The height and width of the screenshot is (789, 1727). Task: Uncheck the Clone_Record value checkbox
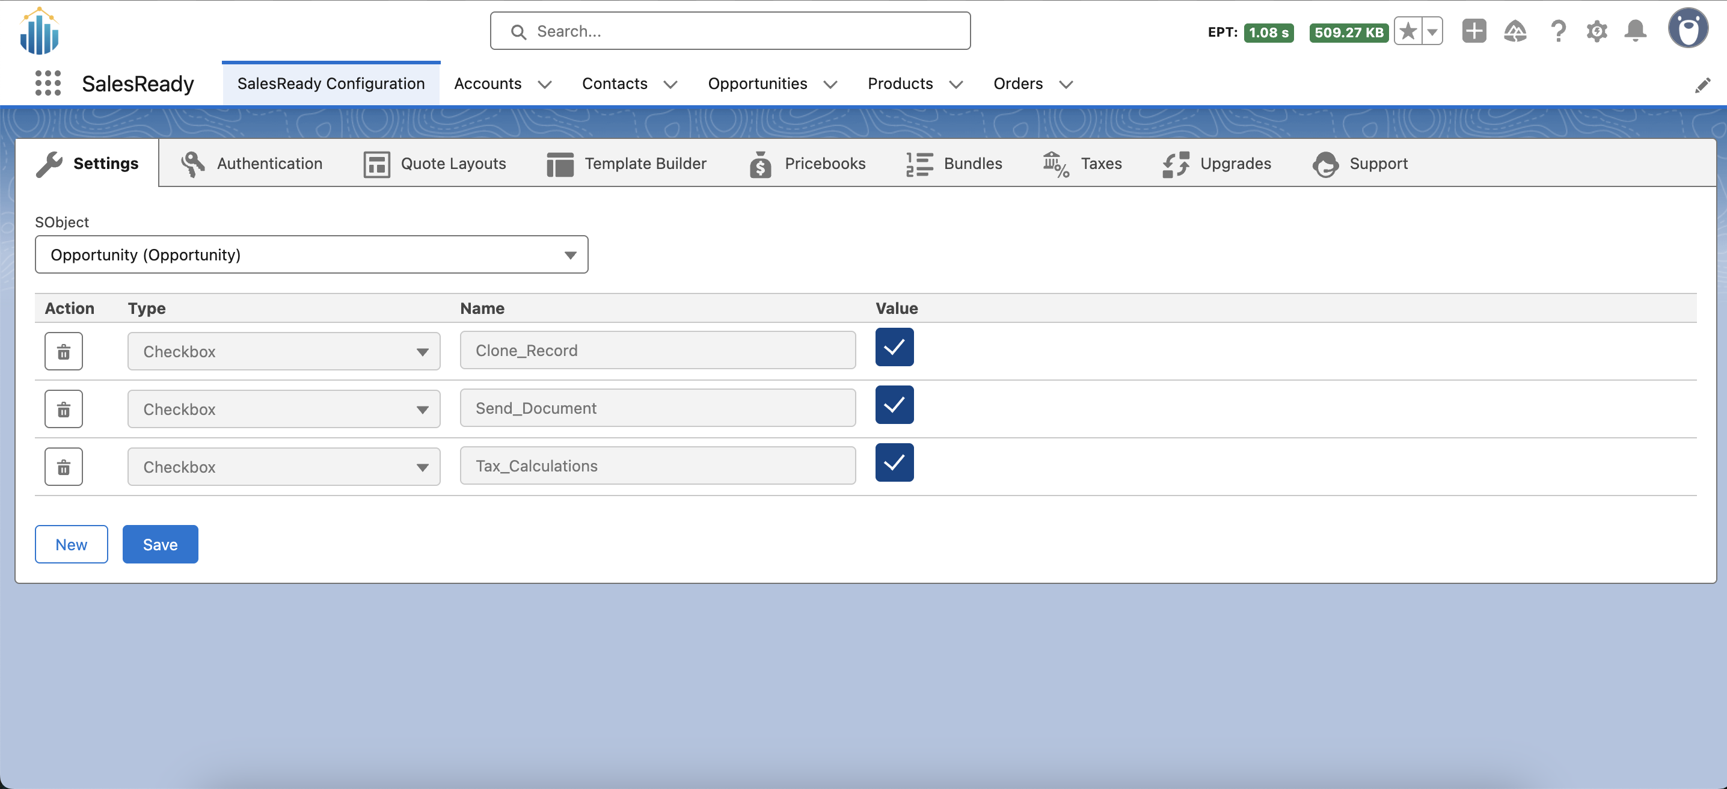(x=894, y=346)
